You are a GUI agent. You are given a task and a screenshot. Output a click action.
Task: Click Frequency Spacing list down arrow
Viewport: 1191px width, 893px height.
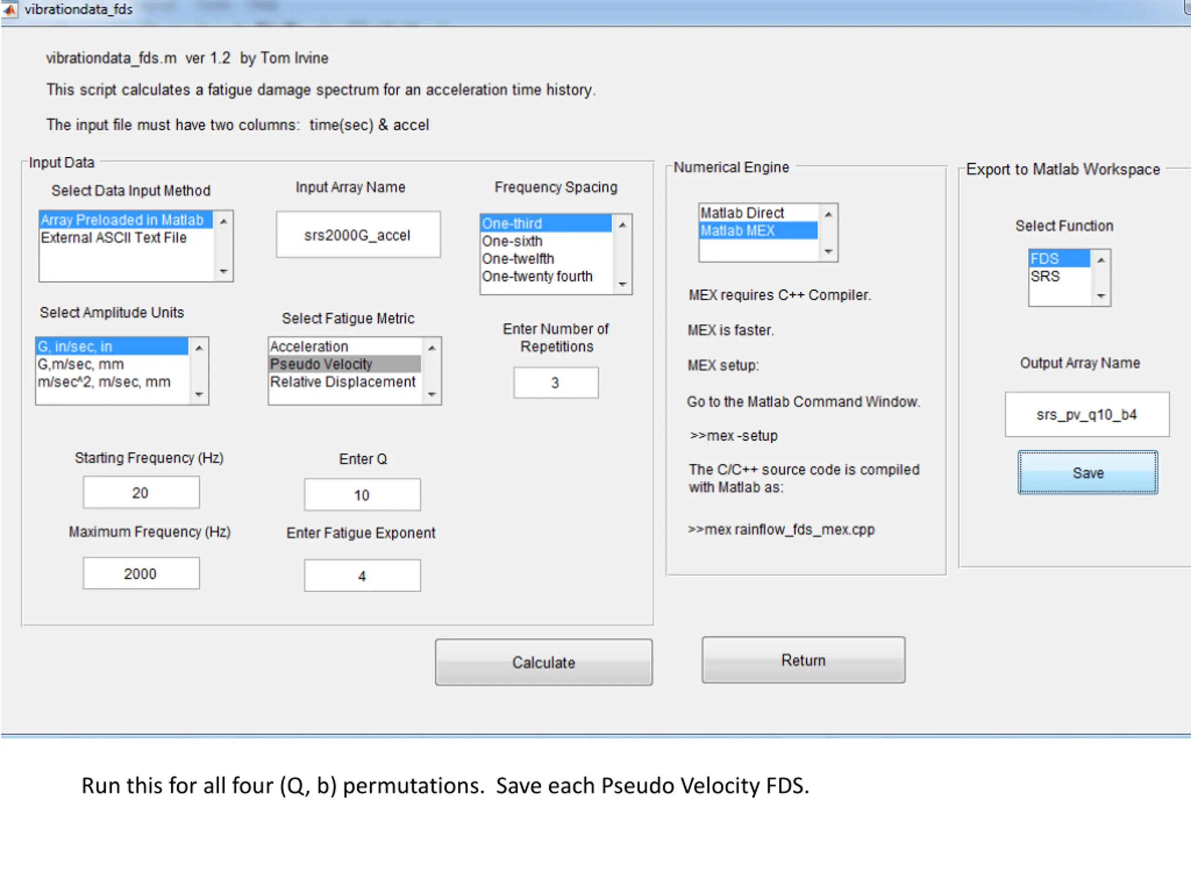click(x=622, y=284)
